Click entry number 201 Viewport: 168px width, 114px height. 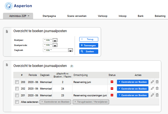[x=23, y=95]
